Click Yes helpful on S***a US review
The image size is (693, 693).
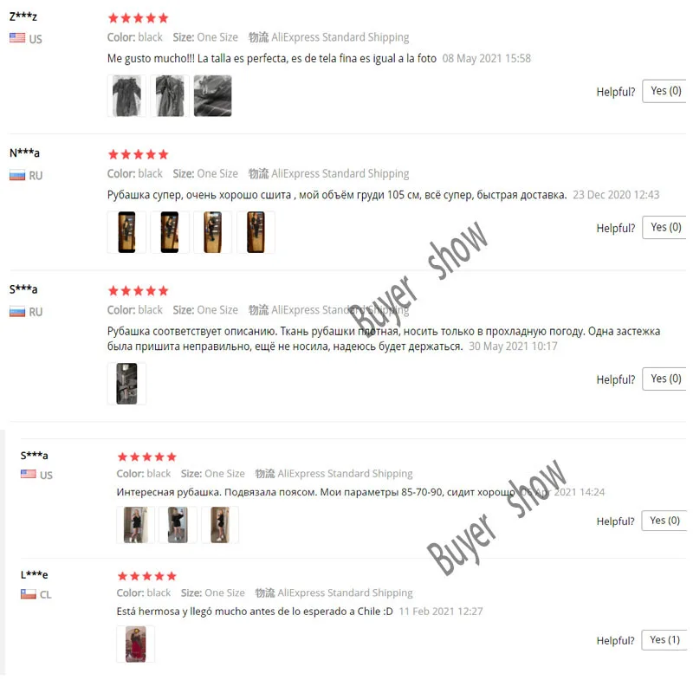coord(664,521)
